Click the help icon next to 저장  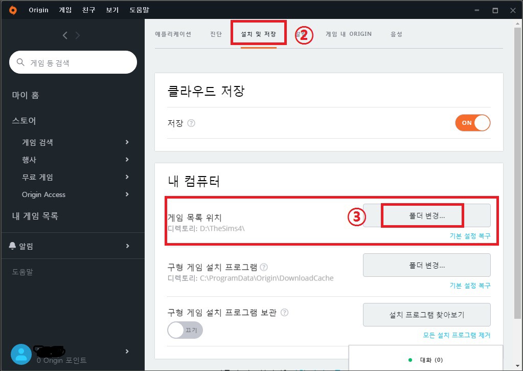tap(191, 123)
